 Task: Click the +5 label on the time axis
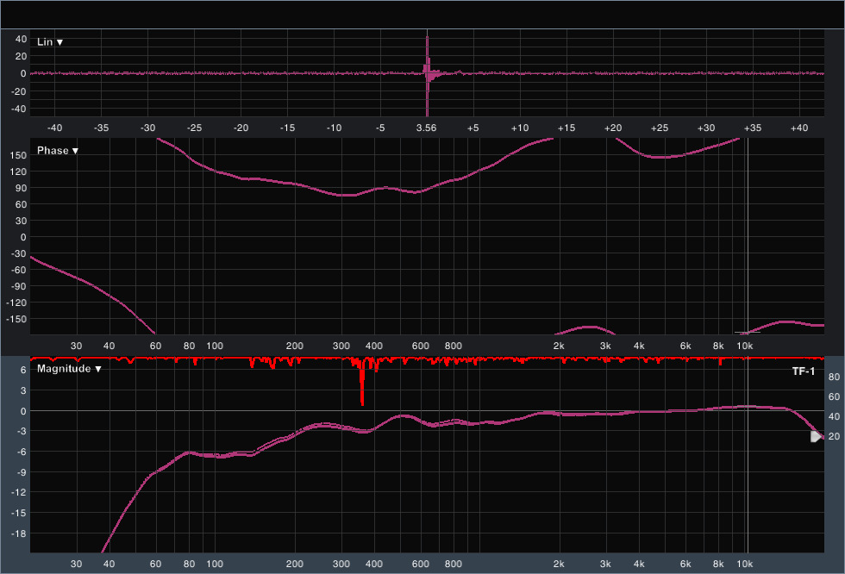[x=473, y=128]
